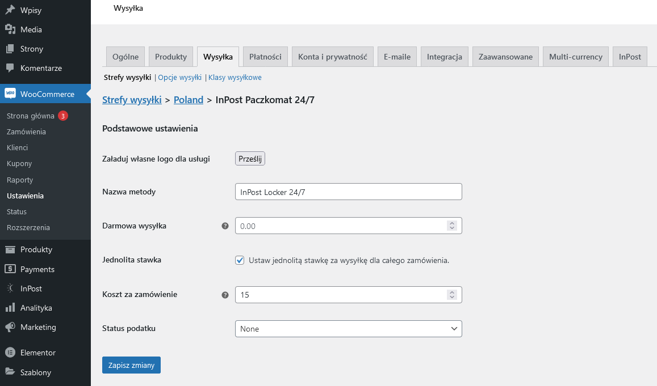Click the Nazwa metody text field

(x=348, y=192)
